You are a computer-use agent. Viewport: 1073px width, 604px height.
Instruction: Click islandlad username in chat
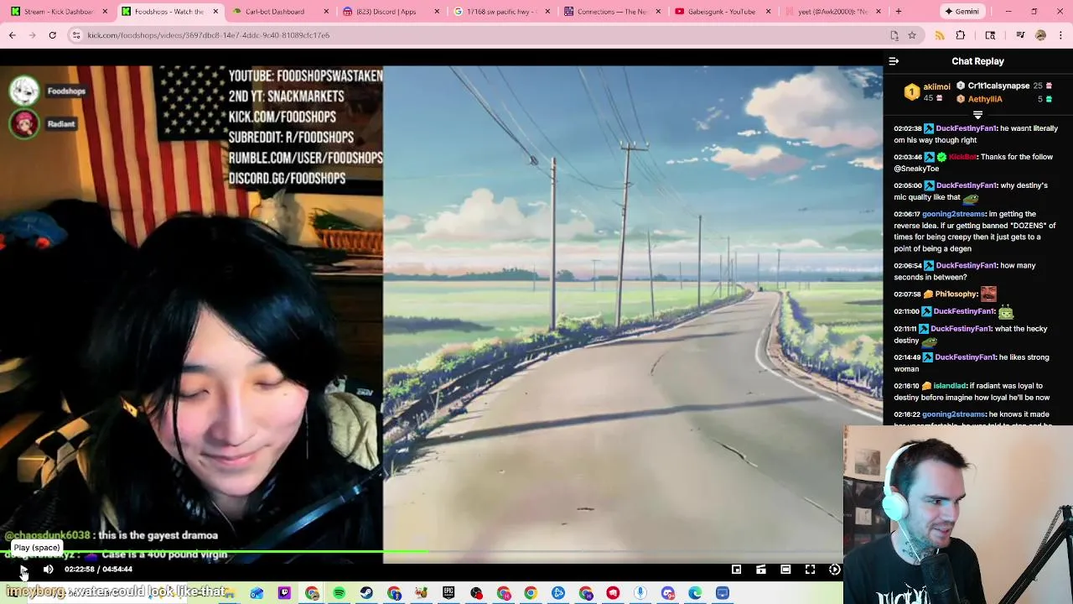pos(950,386)
